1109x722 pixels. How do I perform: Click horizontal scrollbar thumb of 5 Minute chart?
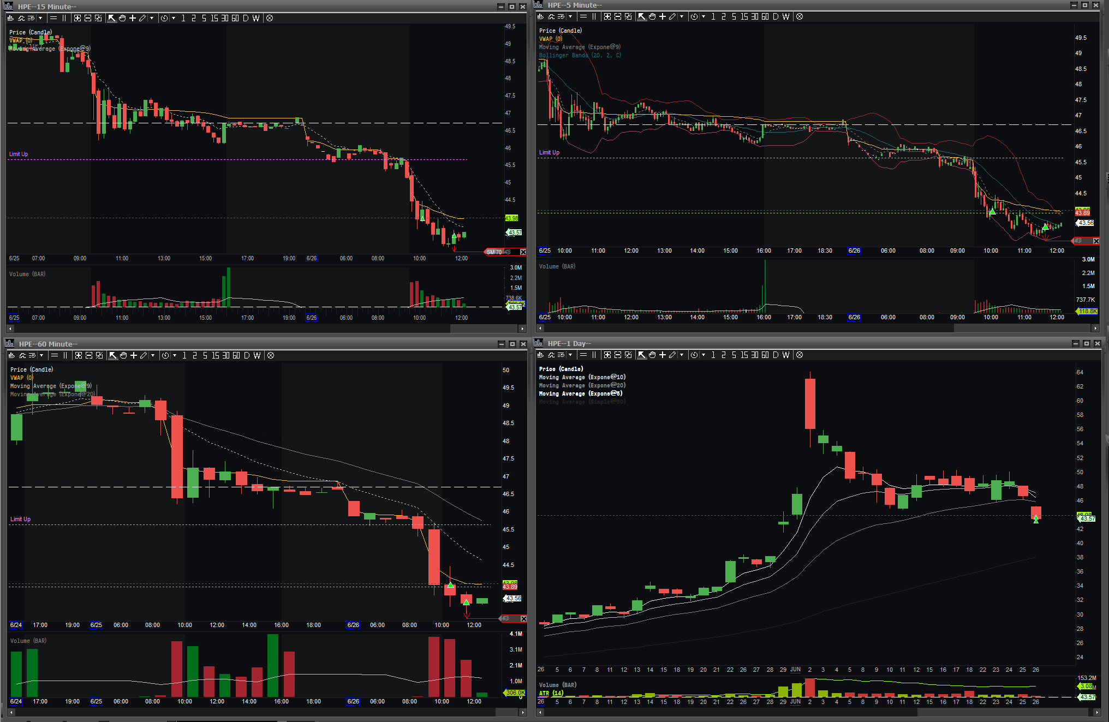[x=1021, y=328]
